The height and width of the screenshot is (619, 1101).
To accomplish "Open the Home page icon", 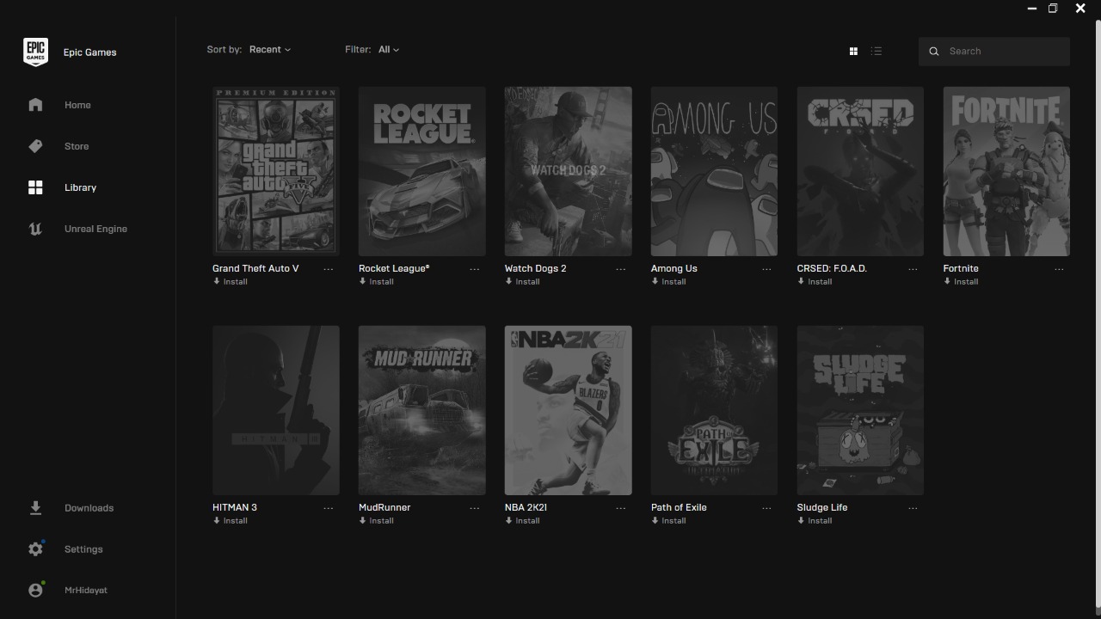I will point(35,105).
